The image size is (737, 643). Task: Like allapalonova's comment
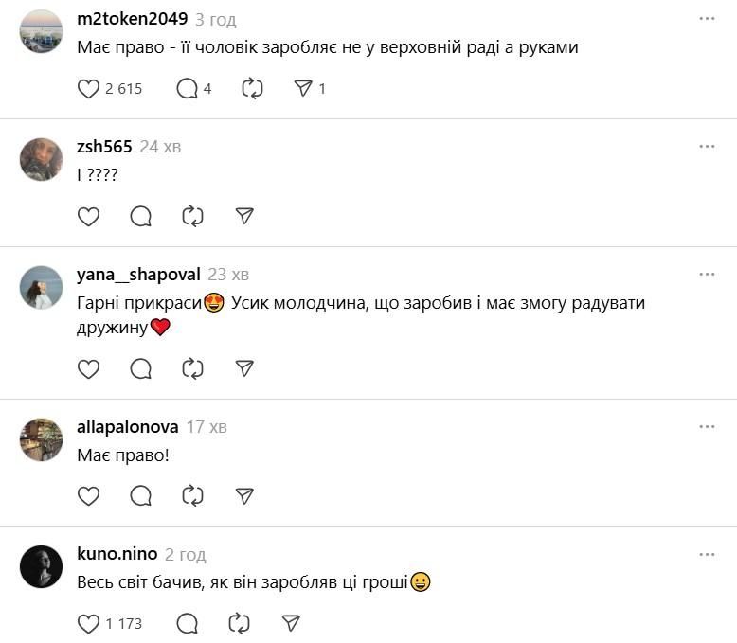(88, 496)
